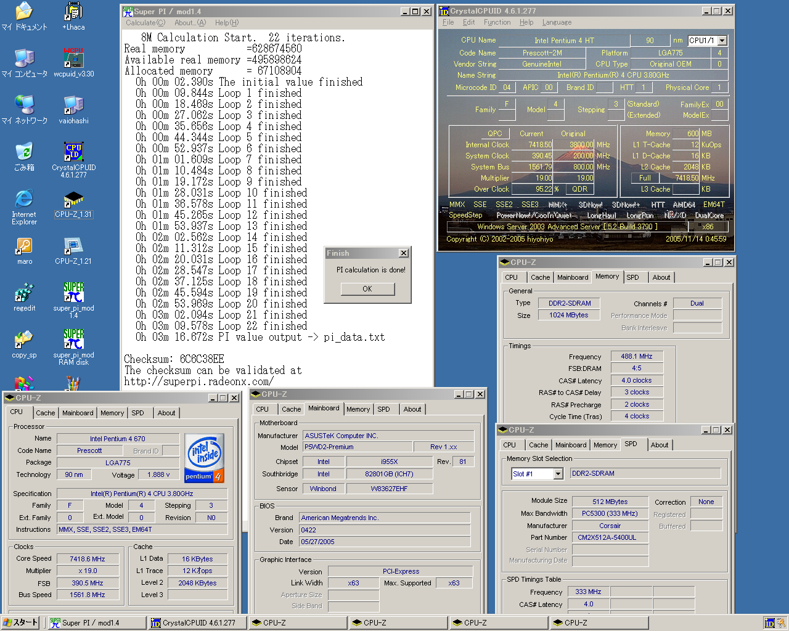Click the Channels # Dual value

click(697, 303)
